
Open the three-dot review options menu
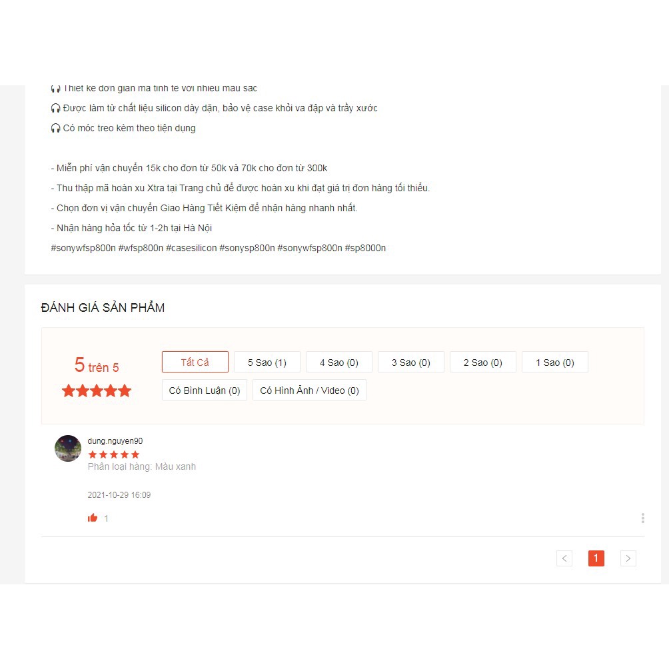[x=642, y=518]
